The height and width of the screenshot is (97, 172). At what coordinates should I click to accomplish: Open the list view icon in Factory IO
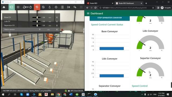point(62,7)
